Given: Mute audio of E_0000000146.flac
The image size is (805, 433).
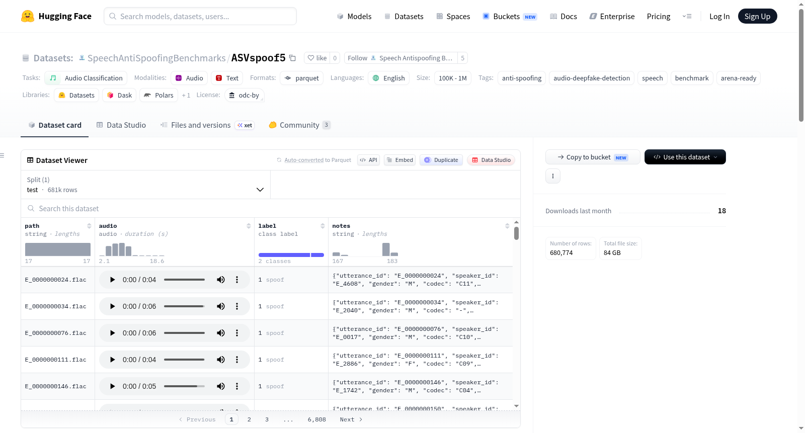Looking at the screenshot, I should click(x=221, y=386).
